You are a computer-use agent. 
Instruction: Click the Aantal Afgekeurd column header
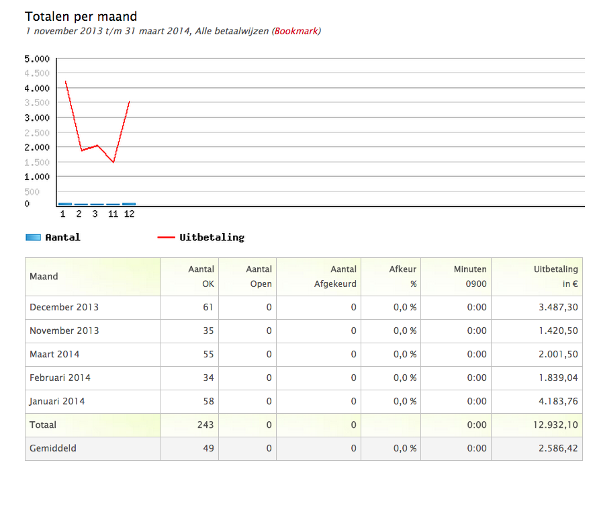coord(319,276)
